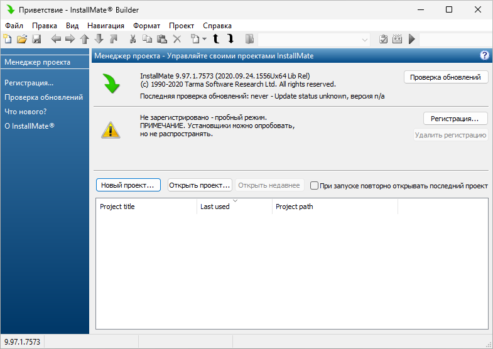Open Что нового? in the sidebar
The height and width of the screenshot is (349, 493).
coord(26,112)
